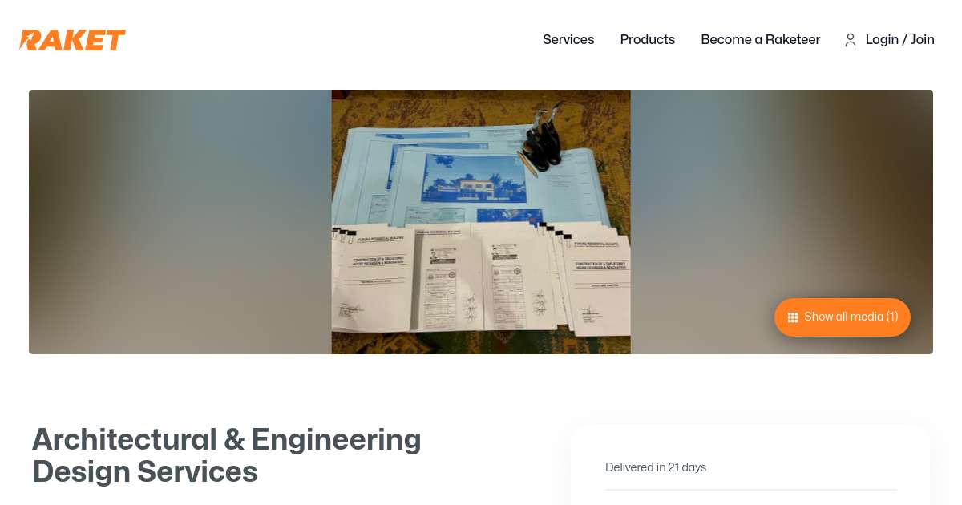Open the Services menu

coord(568,39)
